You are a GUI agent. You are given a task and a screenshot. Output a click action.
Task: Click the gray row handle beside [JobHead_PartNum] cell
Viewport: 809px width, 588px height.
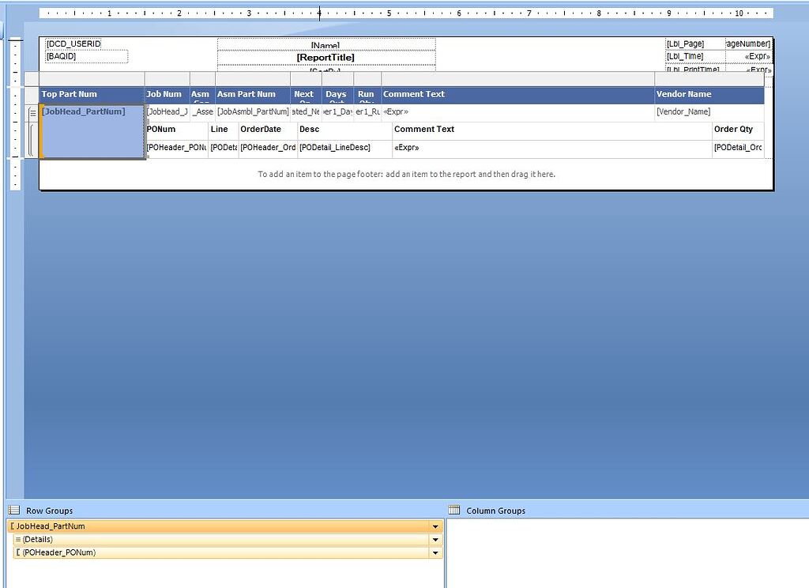coord(32,111)
